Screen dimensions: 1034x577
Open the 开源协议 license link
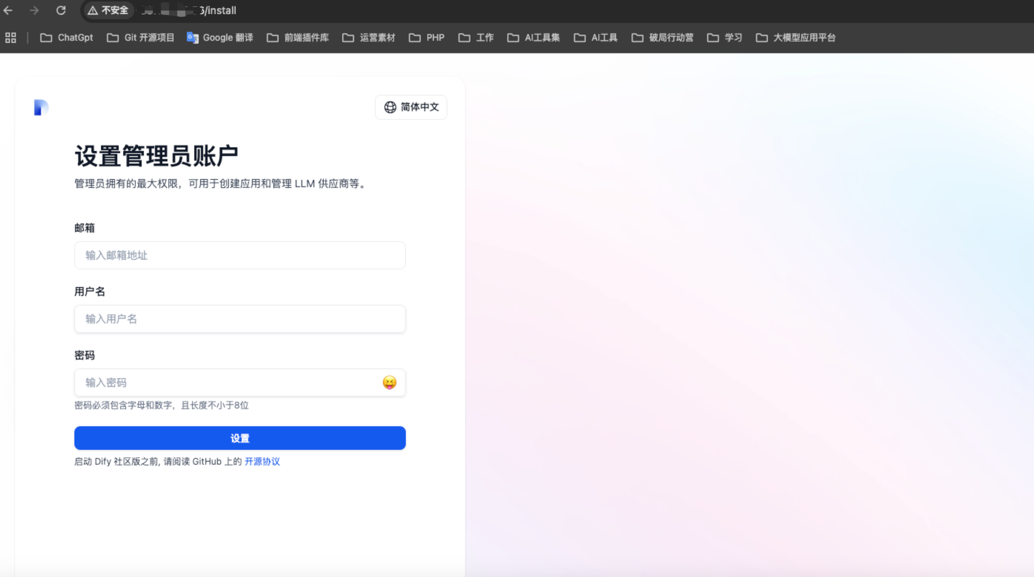[x=262, y=462]
